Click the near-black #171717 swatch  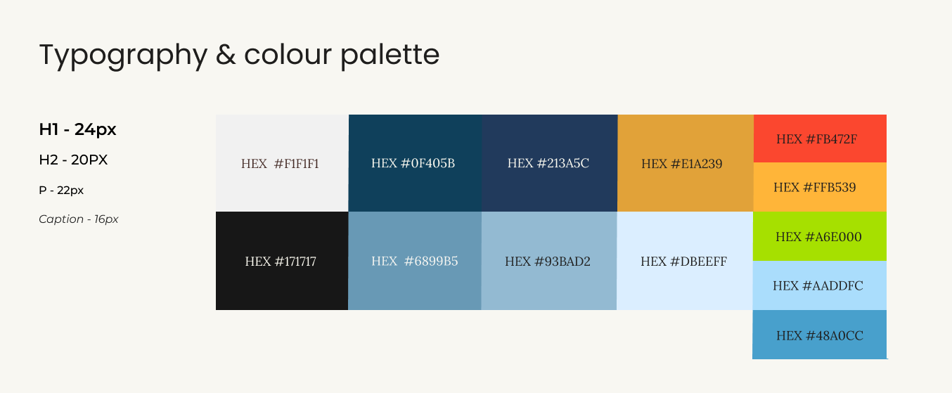click(x=282, y=261)
